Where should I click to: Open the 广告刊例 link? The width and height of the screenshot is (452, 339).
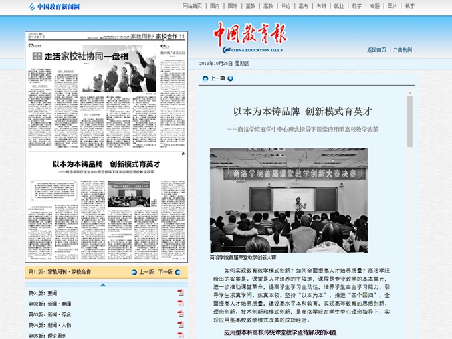pos(402,50)
